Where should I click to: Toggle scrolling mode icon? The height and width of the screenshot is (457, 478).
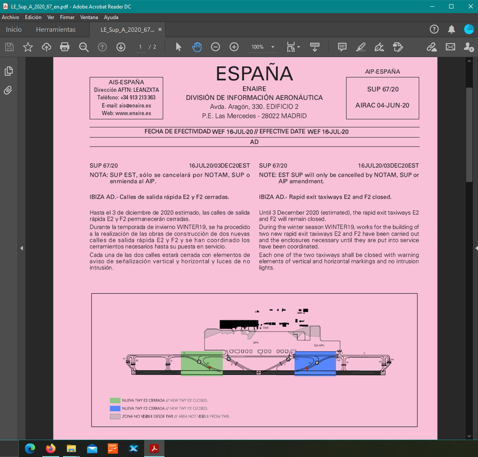(x=315, y=47)
